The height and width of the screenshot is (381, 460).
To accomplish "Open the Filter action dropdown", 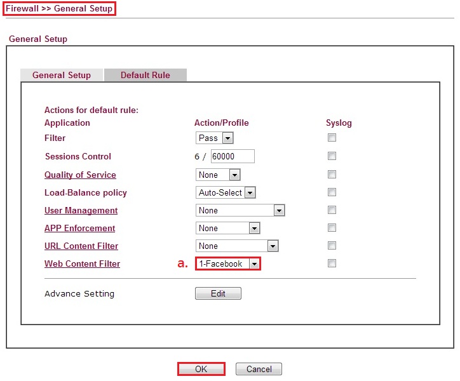I will [215, 138].
